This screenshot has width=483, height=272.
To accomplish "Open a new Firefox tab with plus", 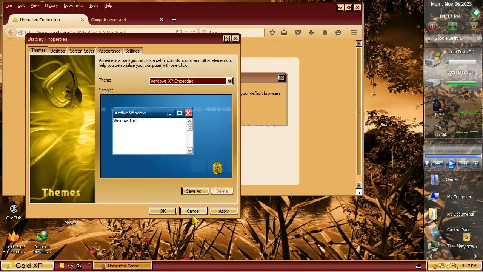I will tap(174, 20).
